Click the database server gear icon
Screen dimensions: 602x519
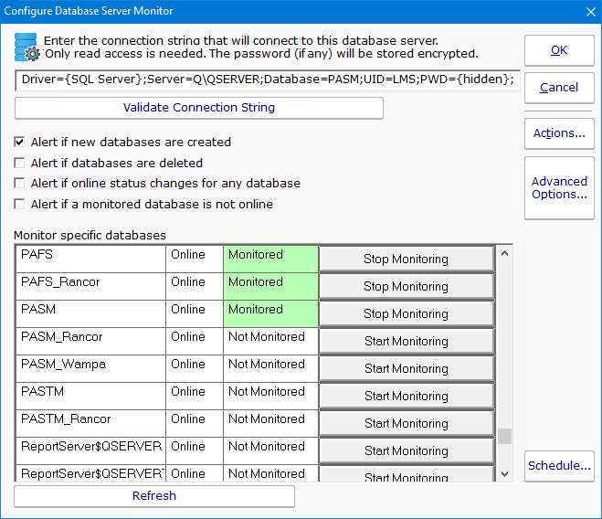26,48
